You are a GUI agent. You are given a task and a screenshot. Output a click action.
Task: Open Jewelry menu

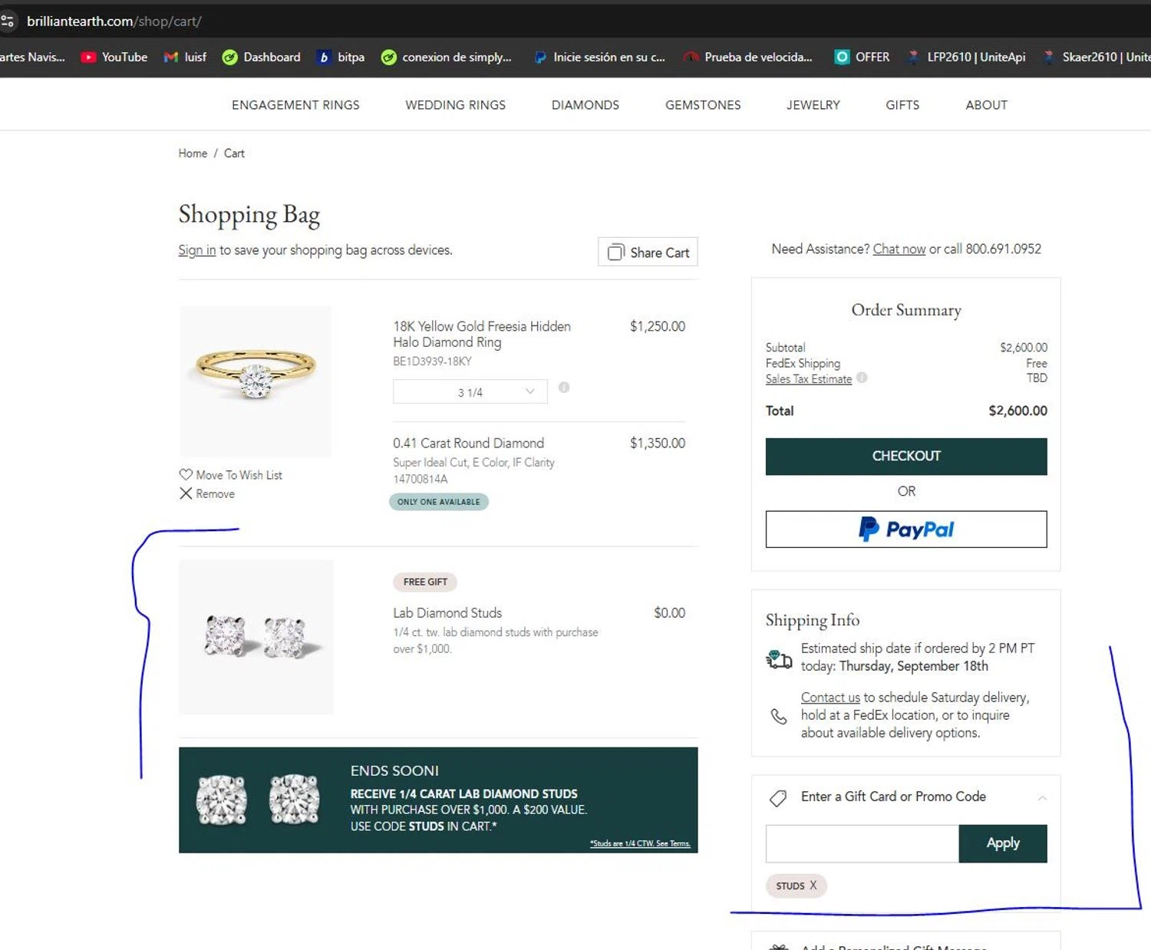pos(813,105)
